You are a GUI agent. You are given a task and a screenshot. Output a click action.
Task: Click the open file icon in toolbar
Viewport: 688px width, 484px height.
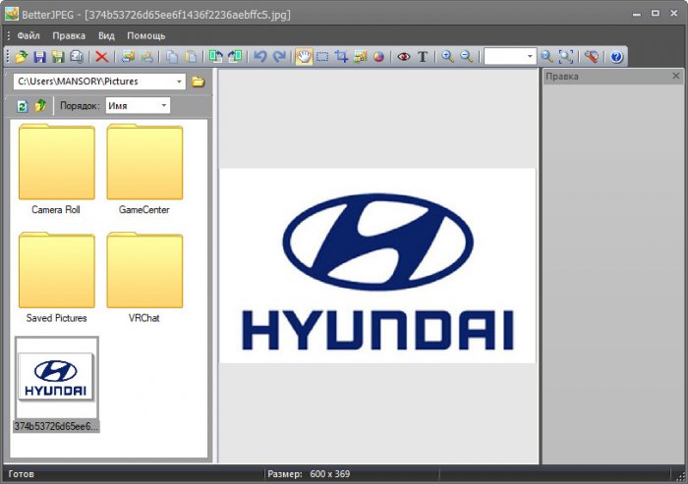(x=21, y=57)
